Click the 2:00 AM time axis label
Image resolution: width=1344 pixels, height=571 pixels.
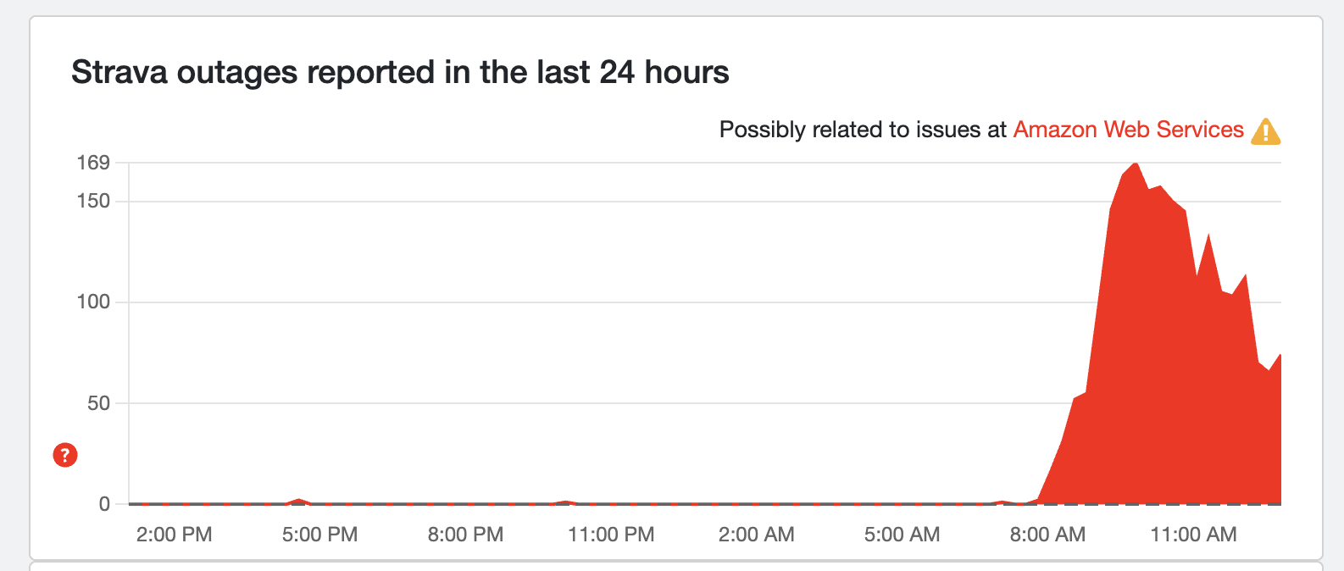[757, 535]
